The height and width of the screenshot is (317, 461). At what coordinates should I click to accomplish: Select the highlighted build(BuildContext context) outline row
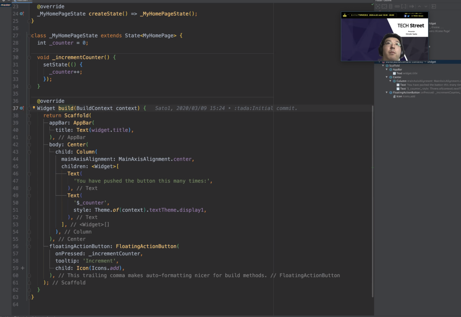[418, 62]
